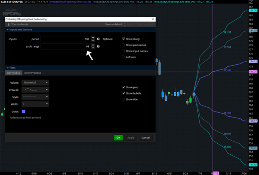Screen dimensions: 259x175
Task: Decrease the period value with down stepper
Action: pos(93,40)
